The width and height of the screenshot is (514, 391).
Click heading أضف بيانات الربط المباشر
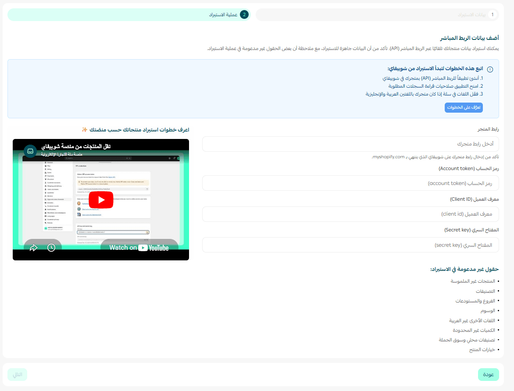[469, 38]
